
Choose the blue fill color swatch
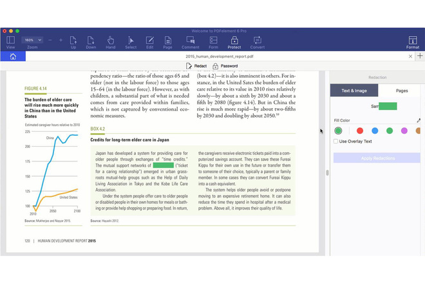[x=375, y=131]
